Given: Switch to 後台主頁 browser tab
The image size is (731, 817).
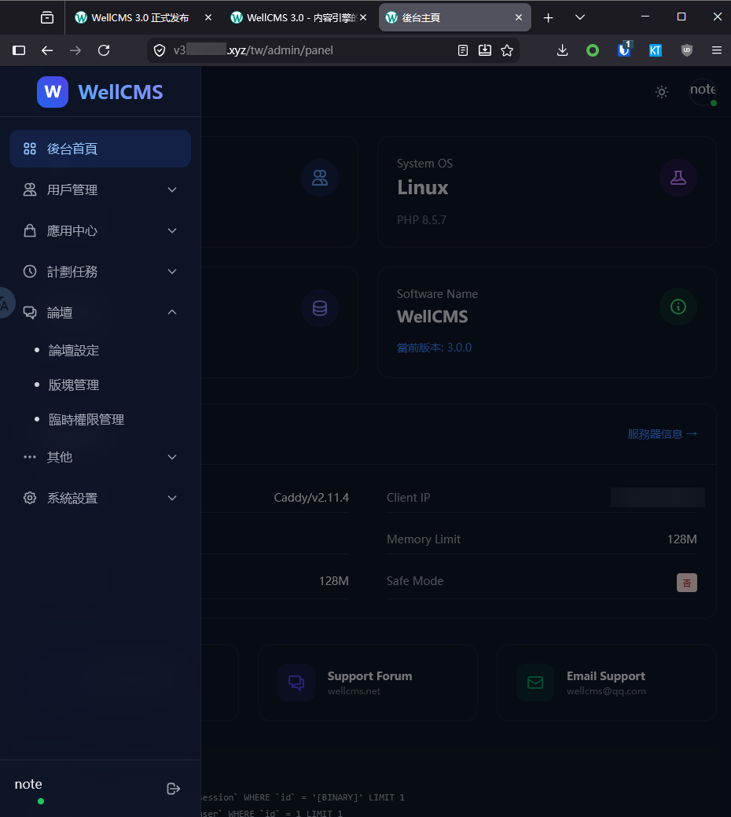Looking at the screenshot, I should (x=454, y=18).
